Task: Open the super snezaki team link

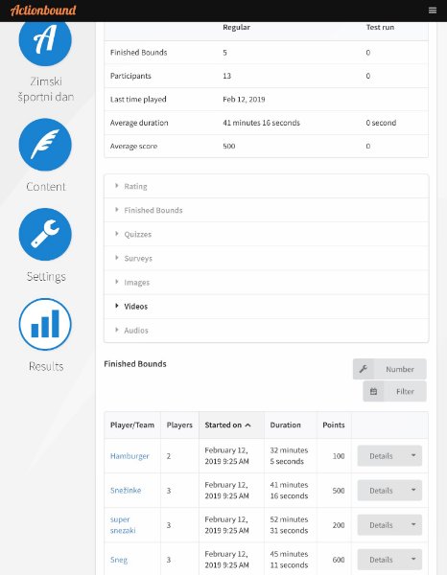Action: pyautogui.click(x=123, y=525)
